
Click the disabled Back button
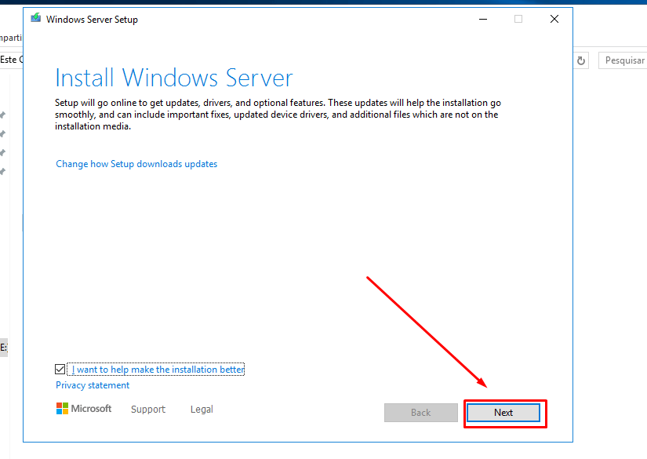point(421,413)
